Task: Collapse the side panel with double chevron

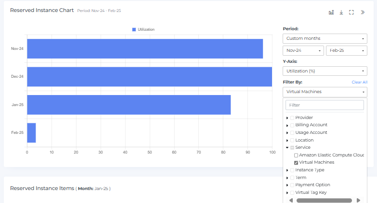Action: click(363, 12)
